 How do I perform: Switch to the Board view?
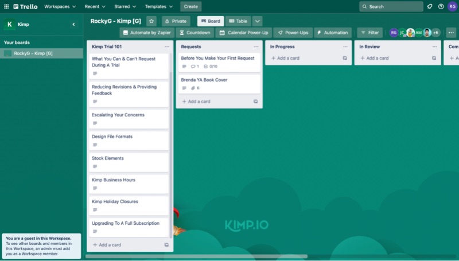(211, 21)
